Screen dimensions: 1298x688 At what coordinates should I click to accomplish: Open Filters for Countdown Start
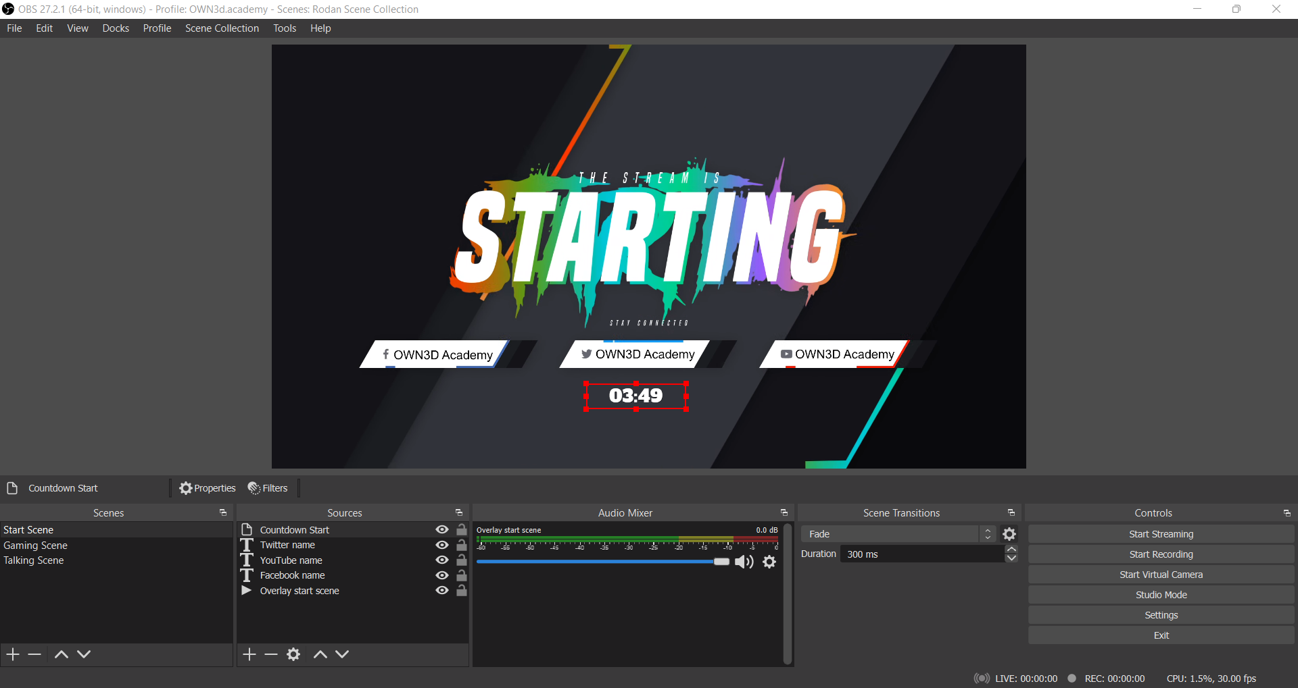coord(268,488)
